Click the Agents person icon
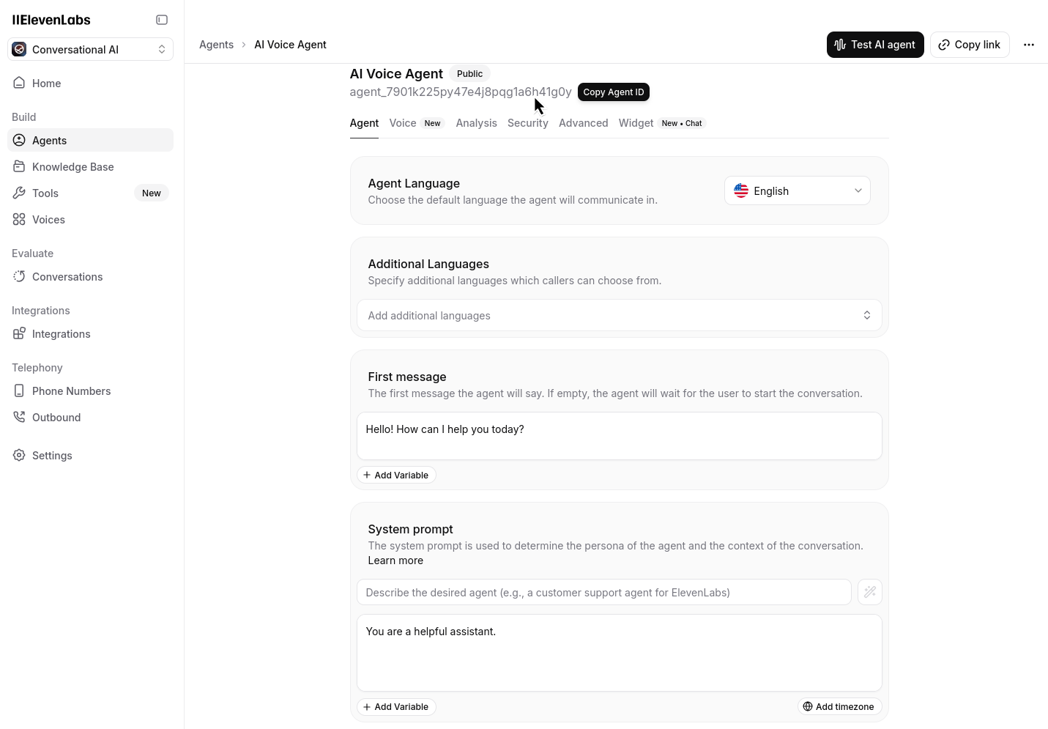Screen dimensions: 1048x729 [20, 140]
